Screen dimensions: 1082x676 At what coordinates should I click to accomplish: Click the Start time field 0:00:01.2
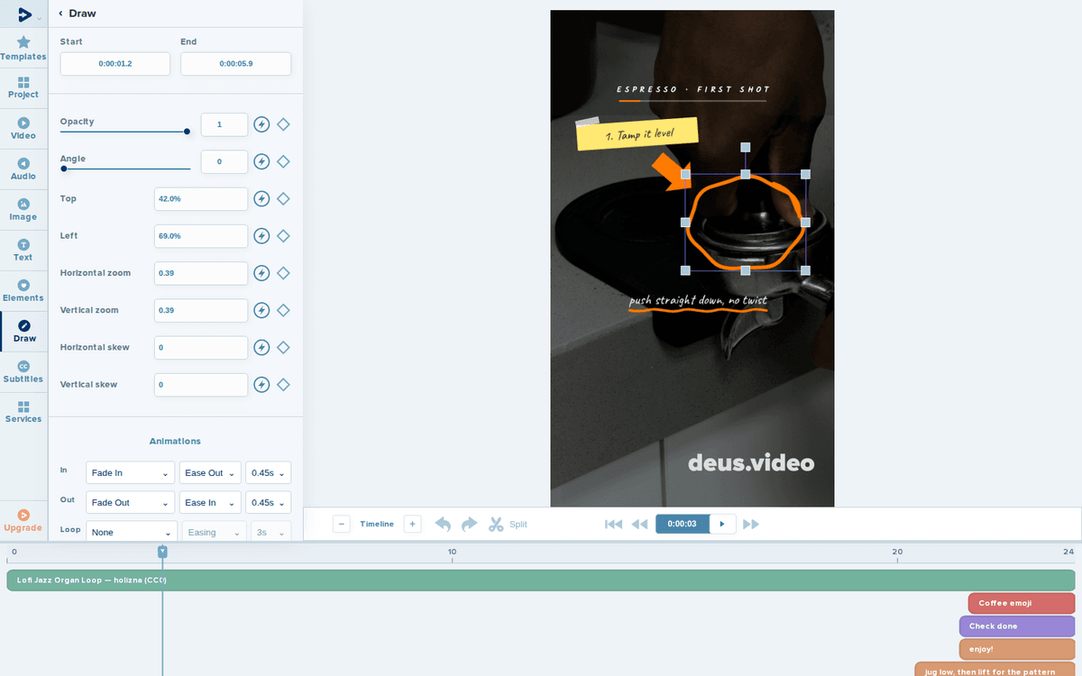(115, 64)
